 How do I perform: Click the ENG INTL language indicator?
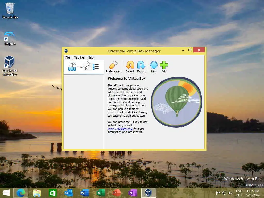point(239,193)
